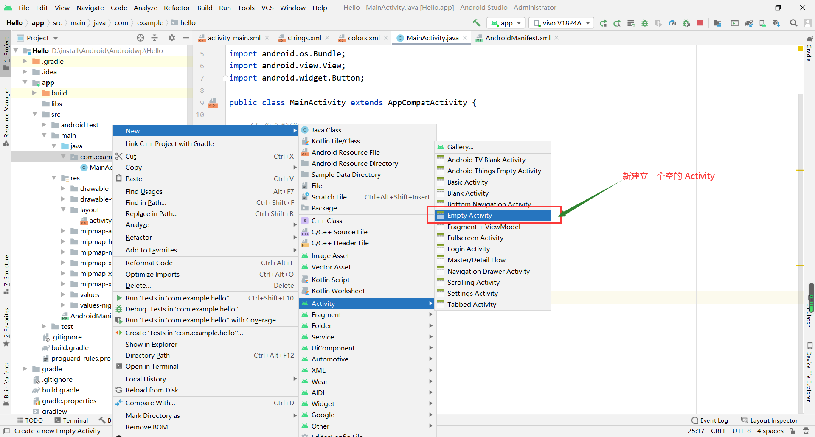Open the Layout Inspector
815x437 pixels.
pyautogui.click(x=769, y=420)
